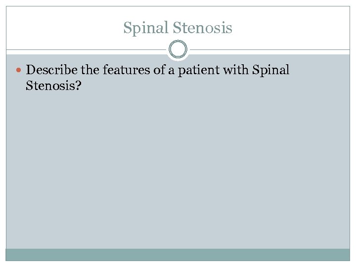This screenshot has width=356, height=267.
Task: Click the word "Stenosis" in the title
Action: [203, 28]
